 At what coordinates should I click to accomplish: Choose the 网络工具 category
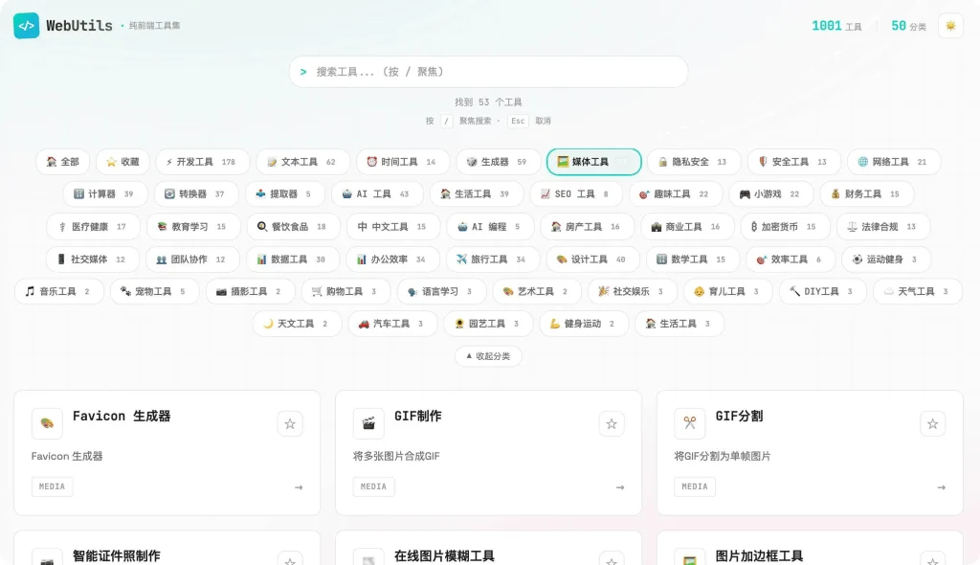coord(894,162)
